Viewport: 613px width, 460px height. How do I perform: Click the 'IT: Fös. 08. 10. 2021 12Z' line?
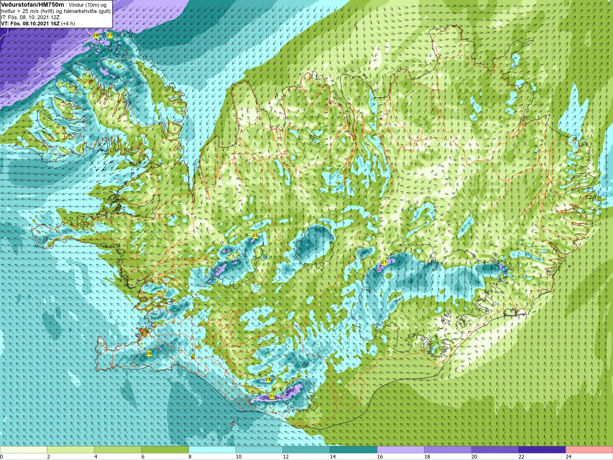tap(30, 17)
